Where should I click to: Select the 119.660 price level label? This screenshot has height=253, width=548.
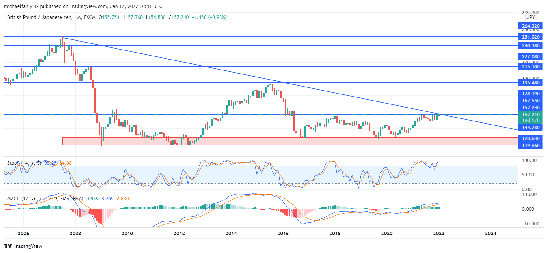pyautogui.click(x=530, y=146)
